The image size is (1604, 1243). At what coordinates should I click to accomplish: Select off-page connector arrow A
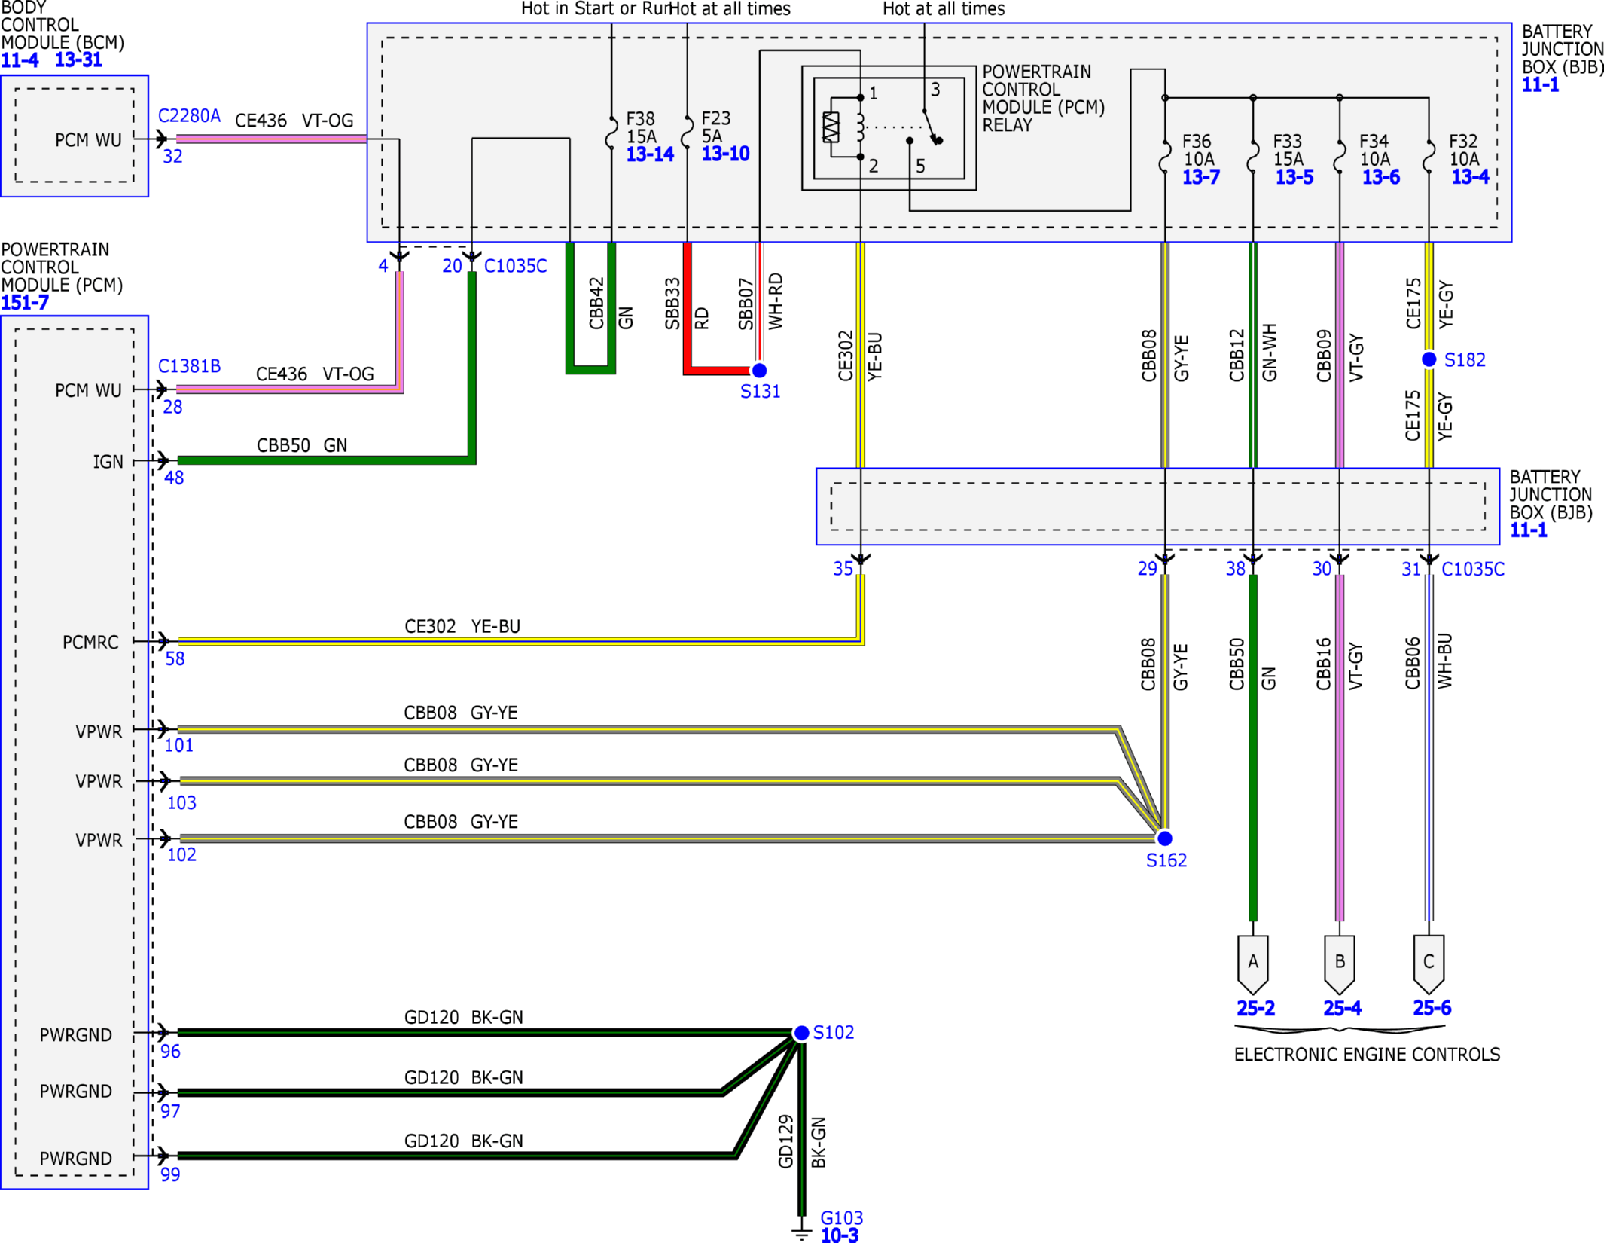point(1253,964)
